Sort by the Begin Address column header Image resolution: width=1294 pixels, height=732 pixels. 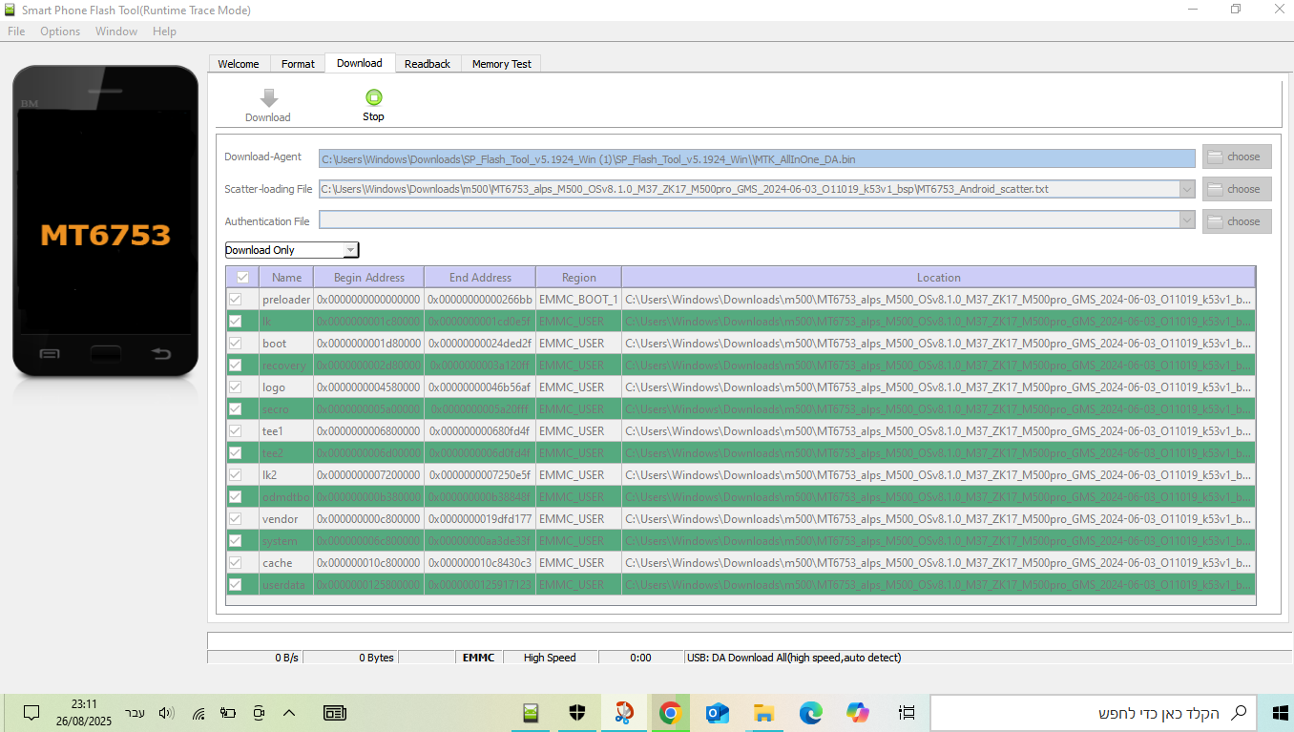click(x=369, y=278)
